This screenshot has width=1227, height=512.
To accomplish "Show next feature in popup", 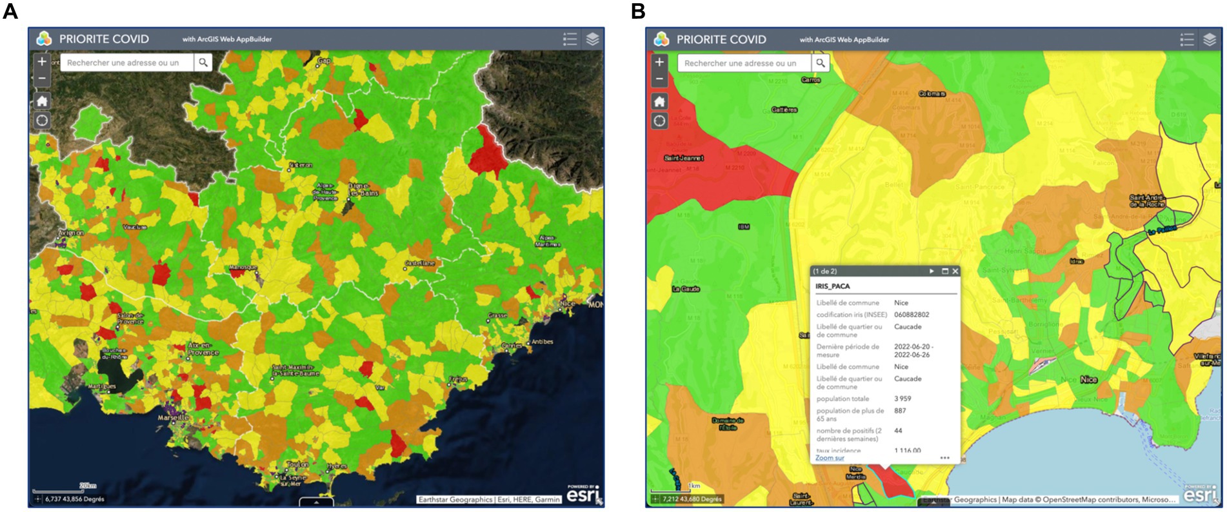I will [932, 271].
